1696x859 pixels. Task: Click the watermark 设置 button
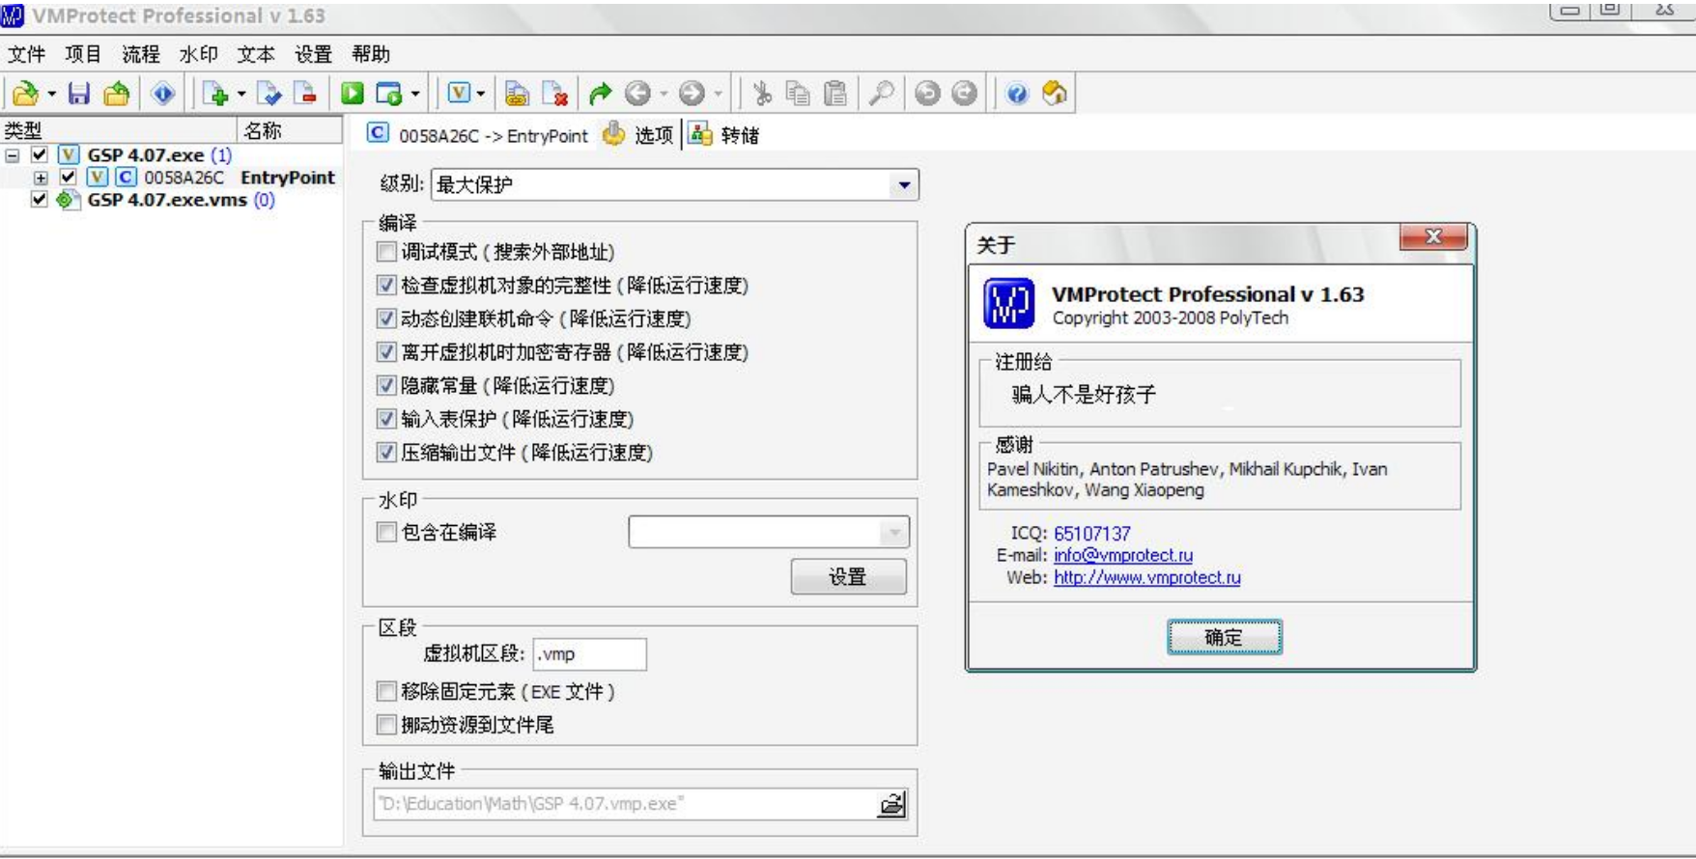pyautogui.click(x=848, y=577)
